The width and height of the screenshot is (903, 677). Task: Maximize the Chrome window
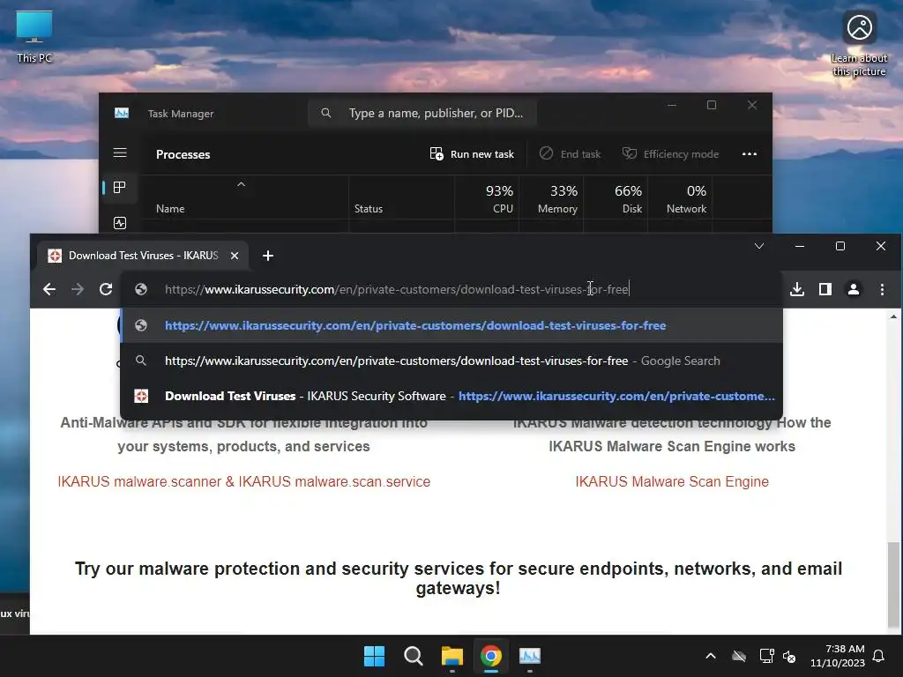[x=840, y=247]
